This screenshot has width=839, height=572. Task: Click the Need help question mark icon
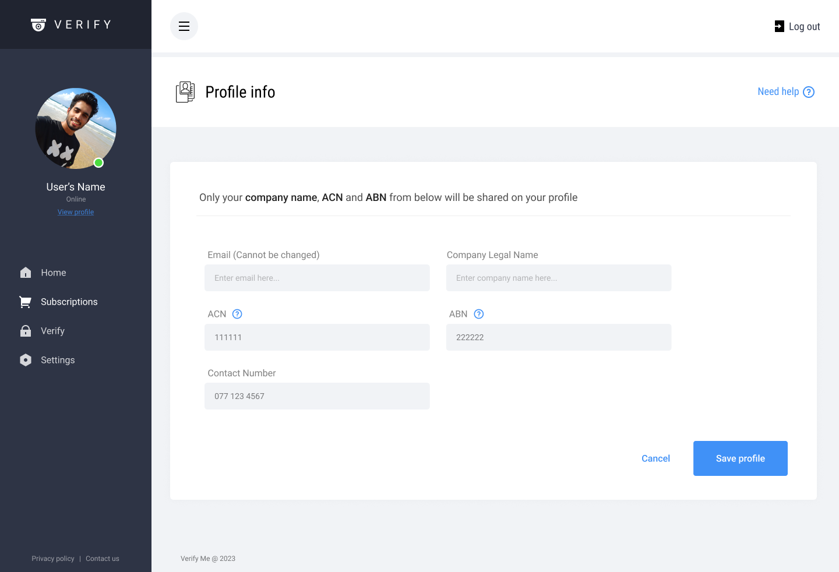(809, 92)
